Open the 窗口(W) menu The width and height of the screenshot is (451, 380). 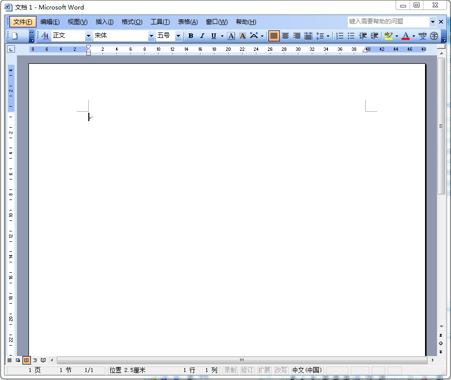[217, 22]
